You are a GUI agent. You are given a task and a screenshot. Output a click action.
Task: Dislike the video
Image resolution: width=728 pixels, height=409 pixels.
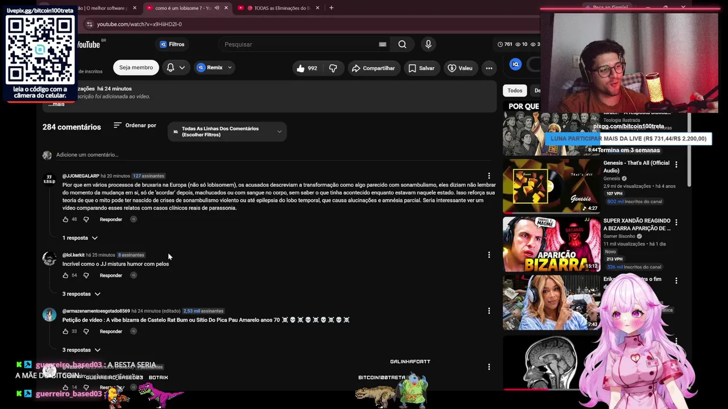pyautogui.click(x=333, y=68)
